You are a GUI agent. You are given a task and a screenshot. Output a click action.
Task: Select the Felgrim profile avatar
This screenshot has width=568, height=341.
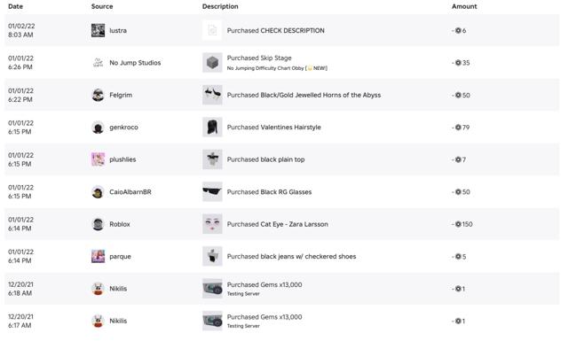click(x=98, y=95)
